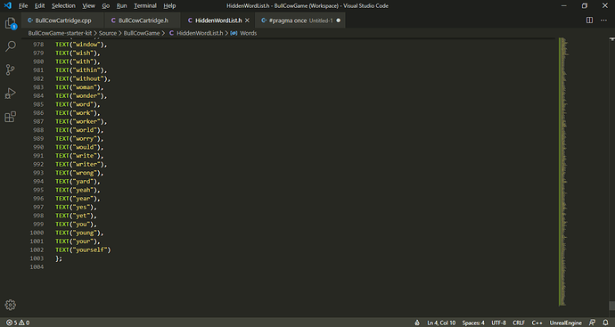615x327 pixels.
Task: Place cursor on TEXT("yes") line
Action: 76,207
